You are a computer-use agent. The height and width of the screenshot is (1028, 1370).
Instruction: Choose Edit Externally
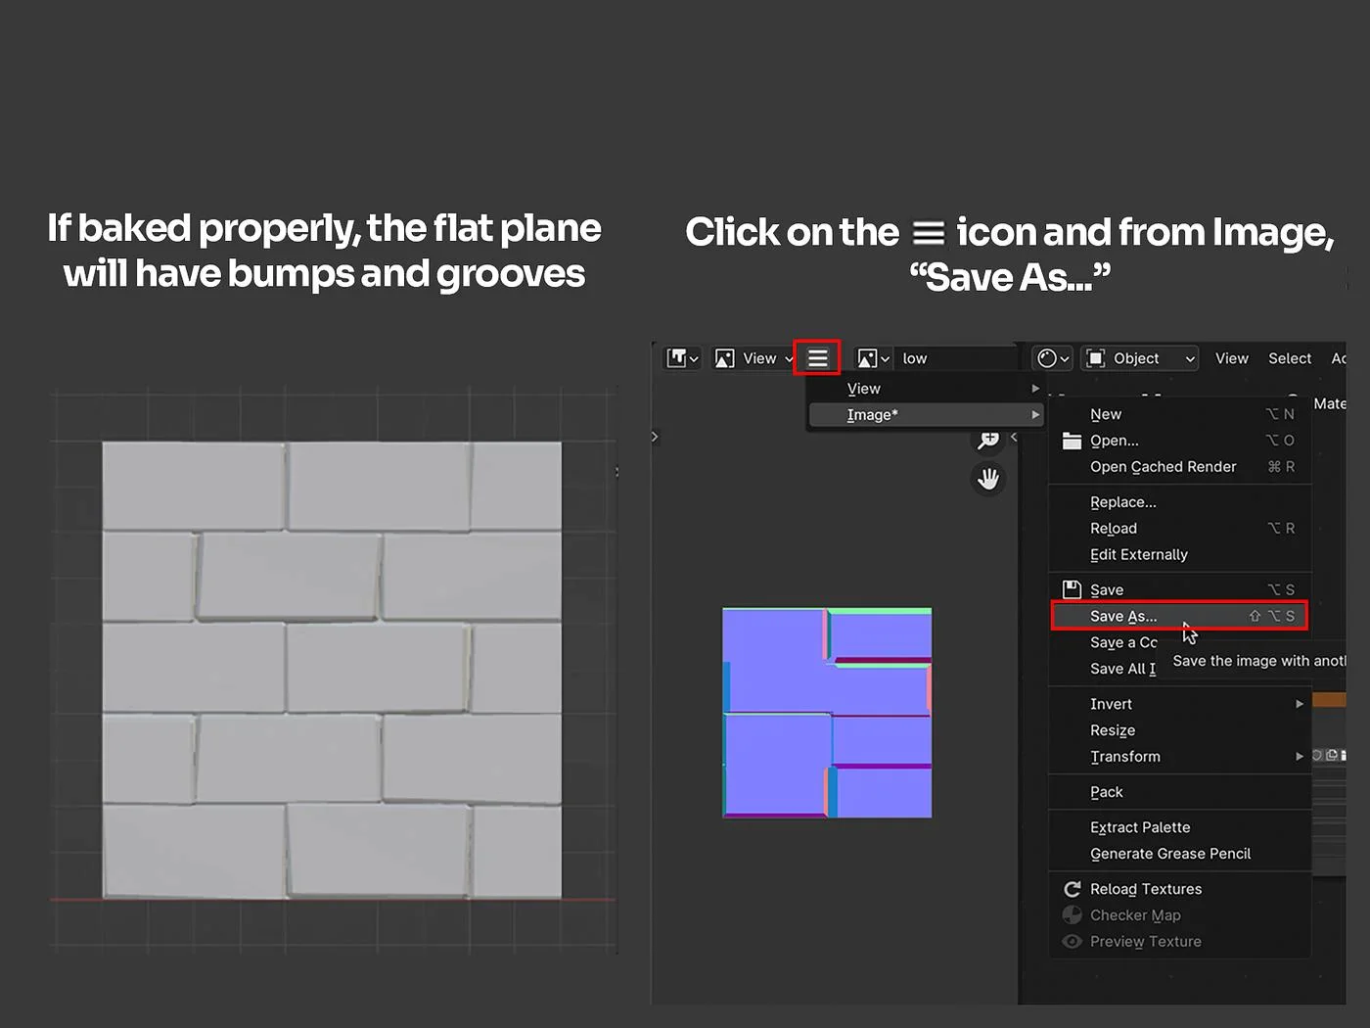1180,555
